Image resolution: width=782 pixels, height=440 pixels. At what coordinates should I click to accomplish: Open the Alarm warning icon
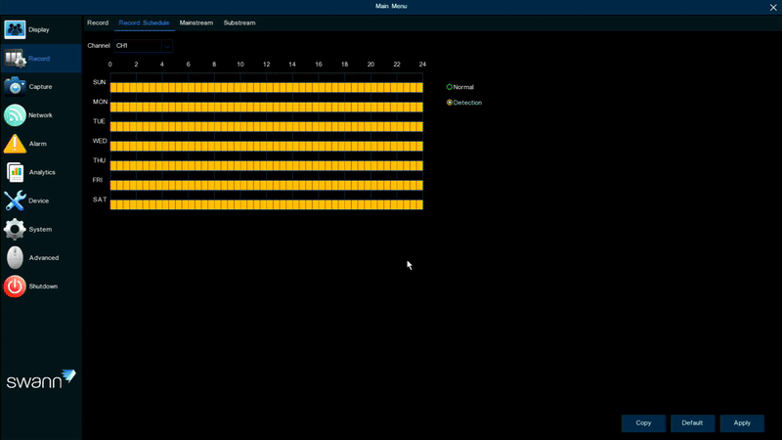pos(15,144)
